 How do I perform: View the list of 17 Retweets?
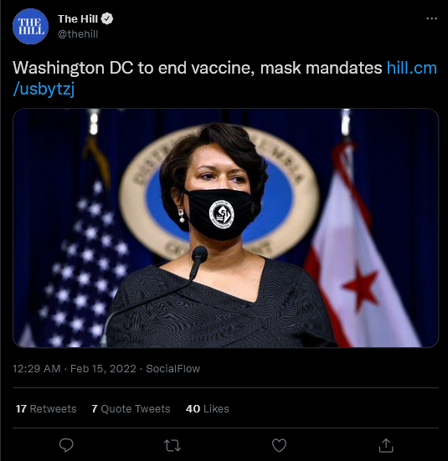46,408
